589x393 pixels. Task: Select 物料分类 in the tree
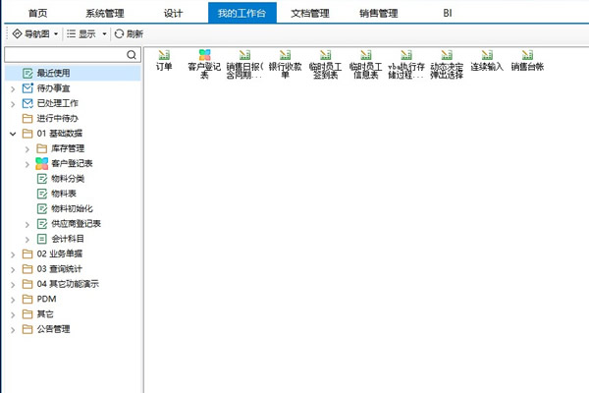[x=69, y=179]
